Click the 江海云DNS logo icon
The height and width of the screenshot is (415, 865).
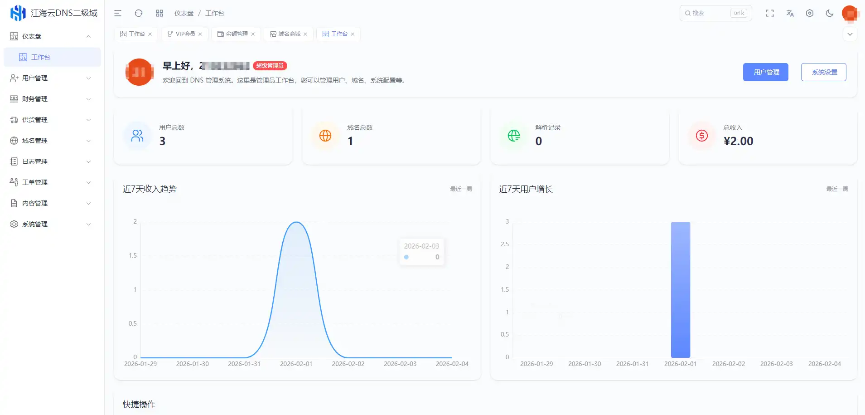pos(17,13)
